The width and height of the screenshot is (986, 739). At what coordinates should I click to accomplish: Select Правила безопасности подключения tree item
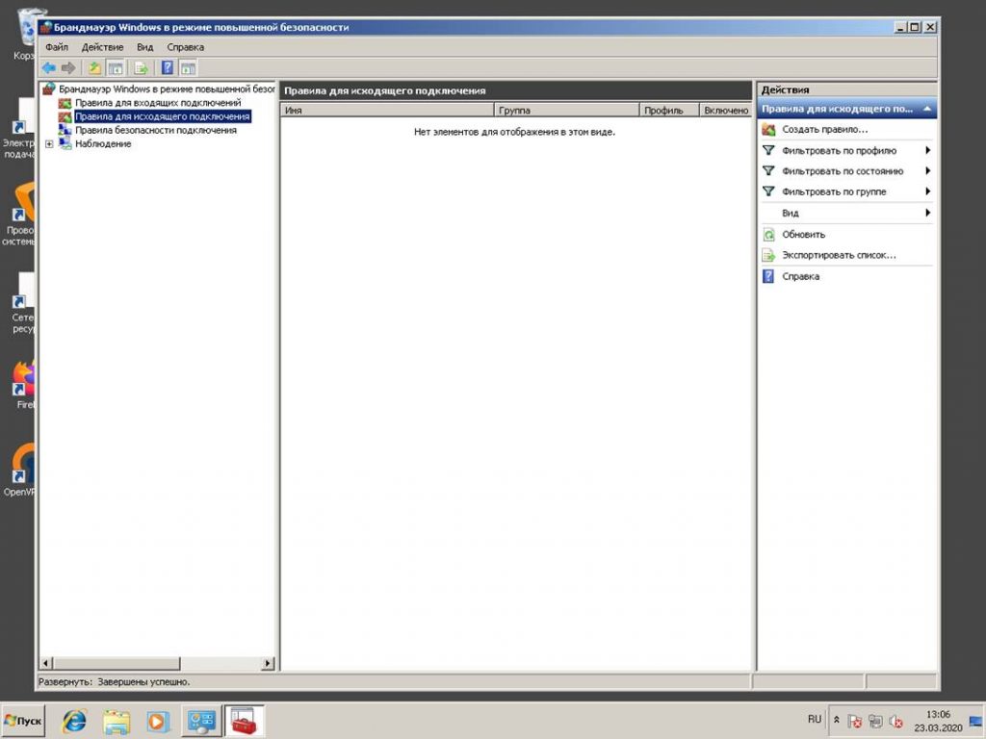(x=156, y=130)
